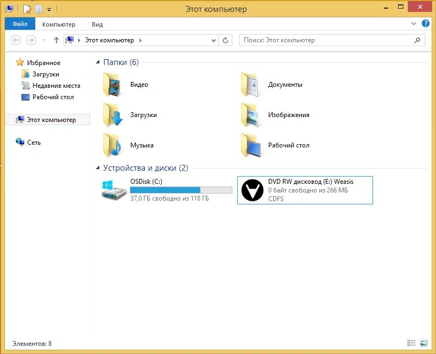Click the chevron before Этот компьютер in the address bar
Viewport: 436px width, 354px height.
tap(79, 40)
